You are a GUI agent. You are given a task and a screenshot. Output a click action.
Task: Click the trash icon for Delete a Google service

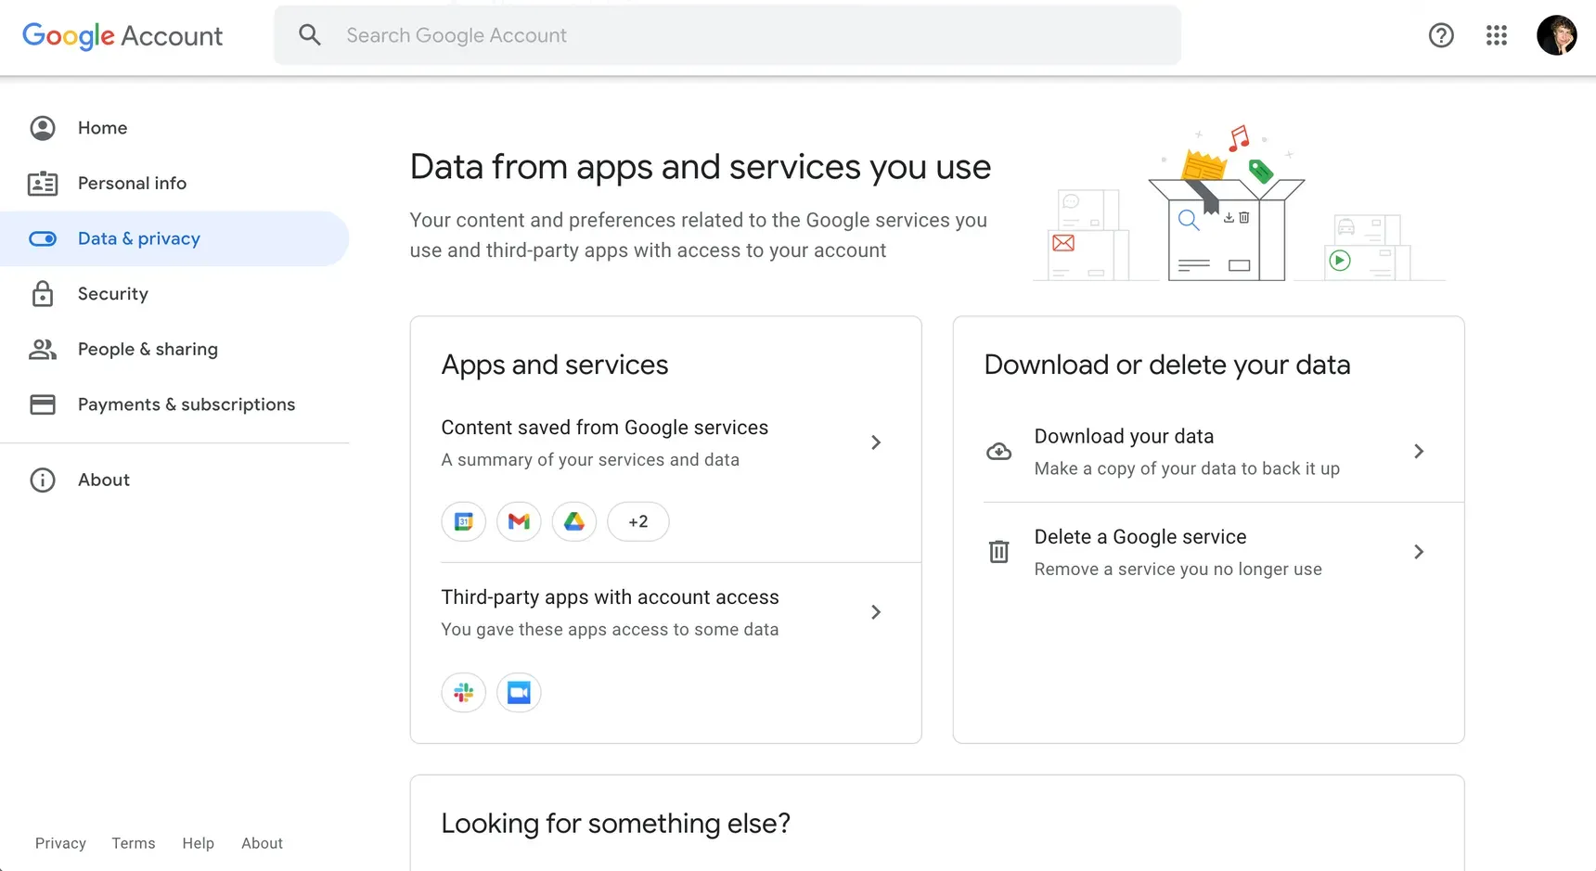(x=998, y=552)
